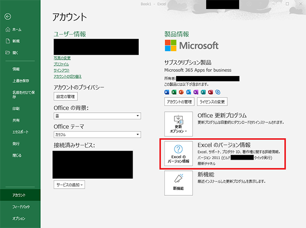Select 情報 in the sidebar
Image resolution: width=306 pixels, height=228 pixels.
click(x=16, y=69)
